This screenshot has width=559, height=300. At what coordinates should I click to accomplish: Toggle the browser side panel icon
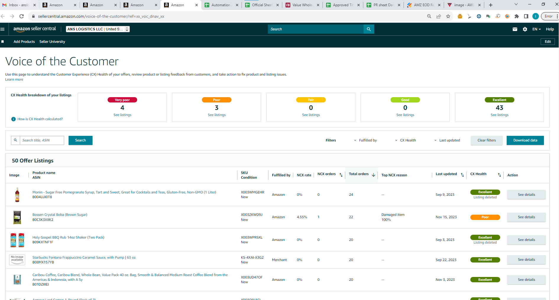coord(526,16)
